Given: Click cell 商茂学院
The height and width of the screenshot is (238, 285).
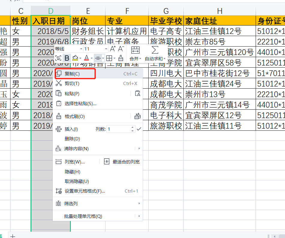Looking at the screenshot, I should click(x=166, y=105).
